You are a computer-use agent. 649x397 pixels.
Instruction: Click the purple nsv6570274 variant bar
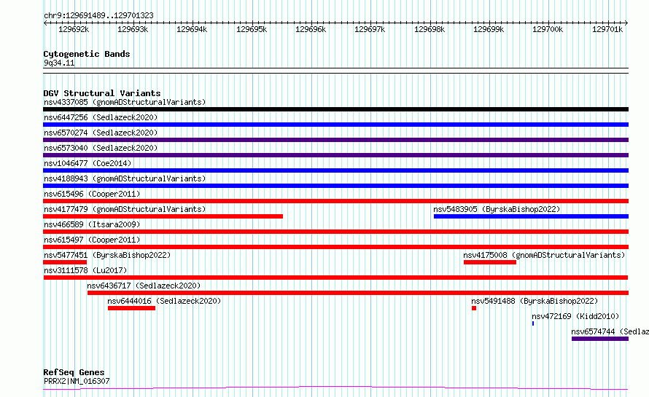[x=335, y=140]
